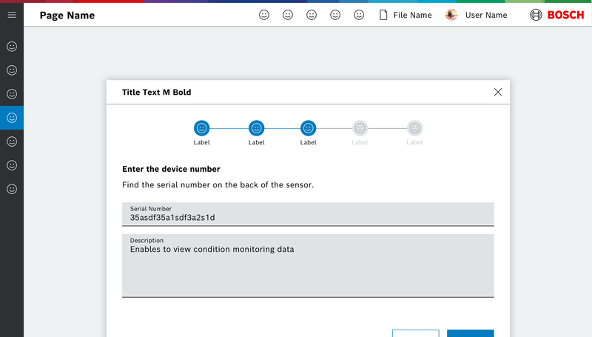Open the File Name document item

pos(406,15)
